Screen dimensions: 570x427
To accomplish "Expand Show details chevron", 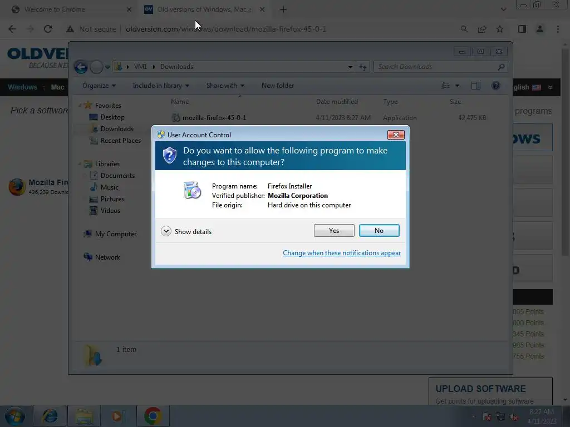I will (166, 231).
